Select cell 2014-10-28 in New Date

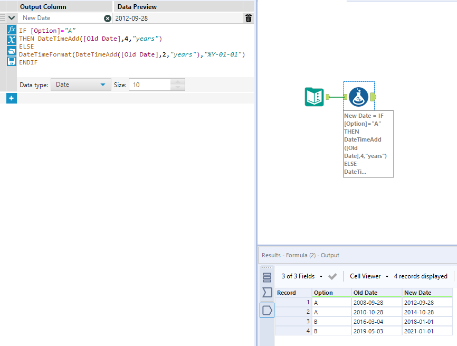pos(427,312)
